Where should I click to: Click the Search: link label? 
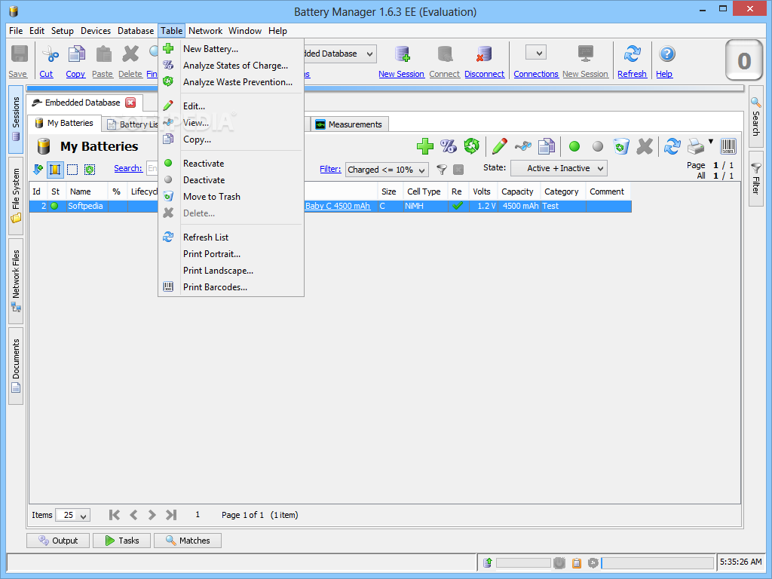click(x=128, y=168)
